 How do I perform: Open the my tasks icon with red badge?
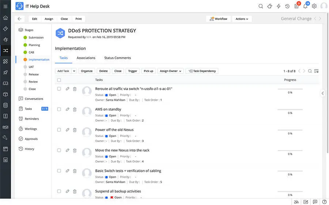click(296, 6)
